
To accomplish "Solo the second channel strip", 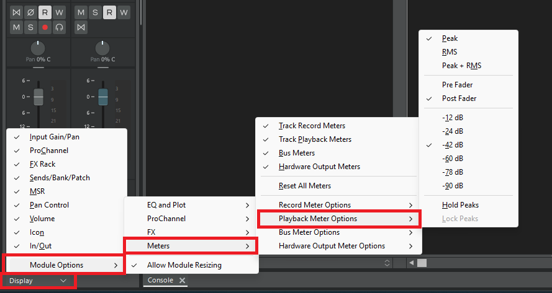I will (x=95, y=12).
